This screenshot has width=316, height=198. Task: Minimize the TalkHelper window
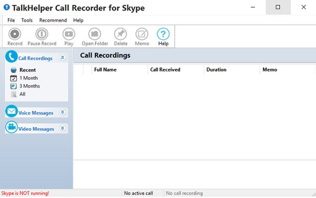[253, 7]
